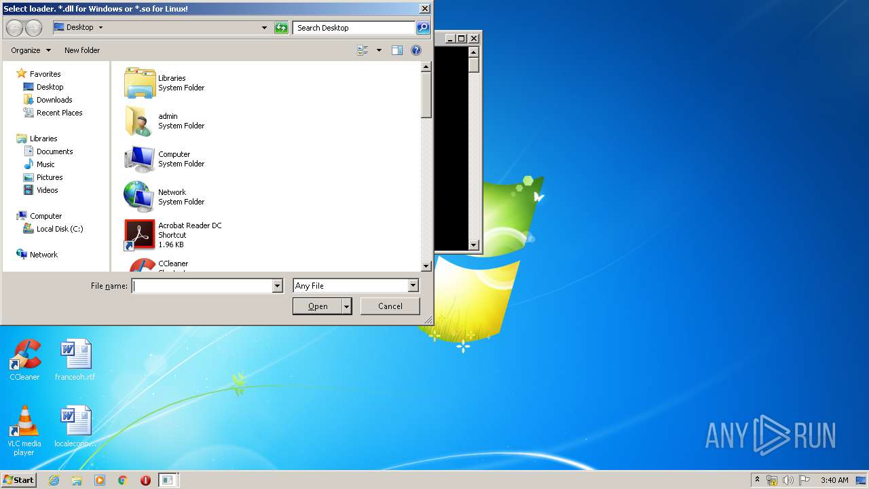Click the Back navigation arrow in dialog
Viewport: 869px width, 489px height.
pos(14,28)
